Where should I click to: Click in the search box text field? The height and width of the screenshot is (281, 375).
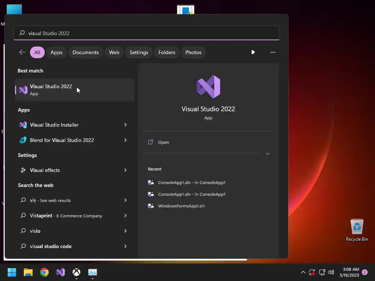click(x=146, y=33)
